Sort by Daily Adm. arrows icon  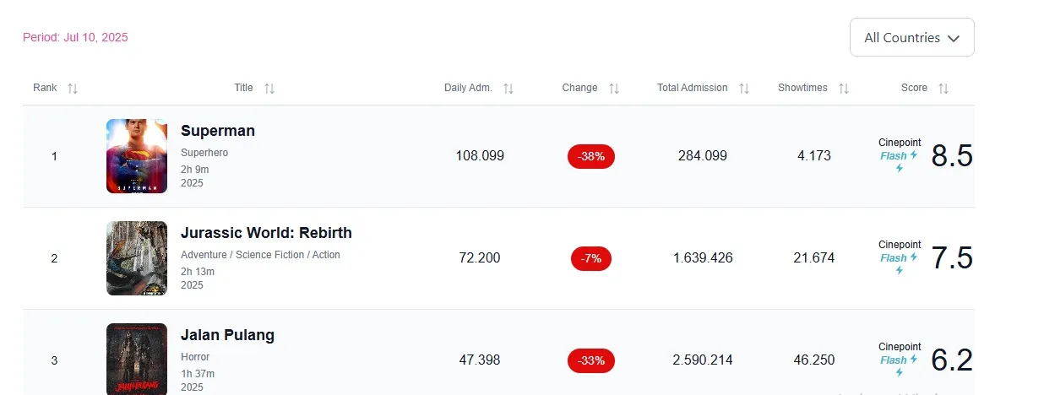pyautogui.click(x=508, y=89)
